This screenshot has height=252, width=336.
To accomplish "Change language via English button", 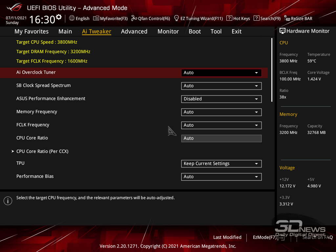I will (79, 18).
